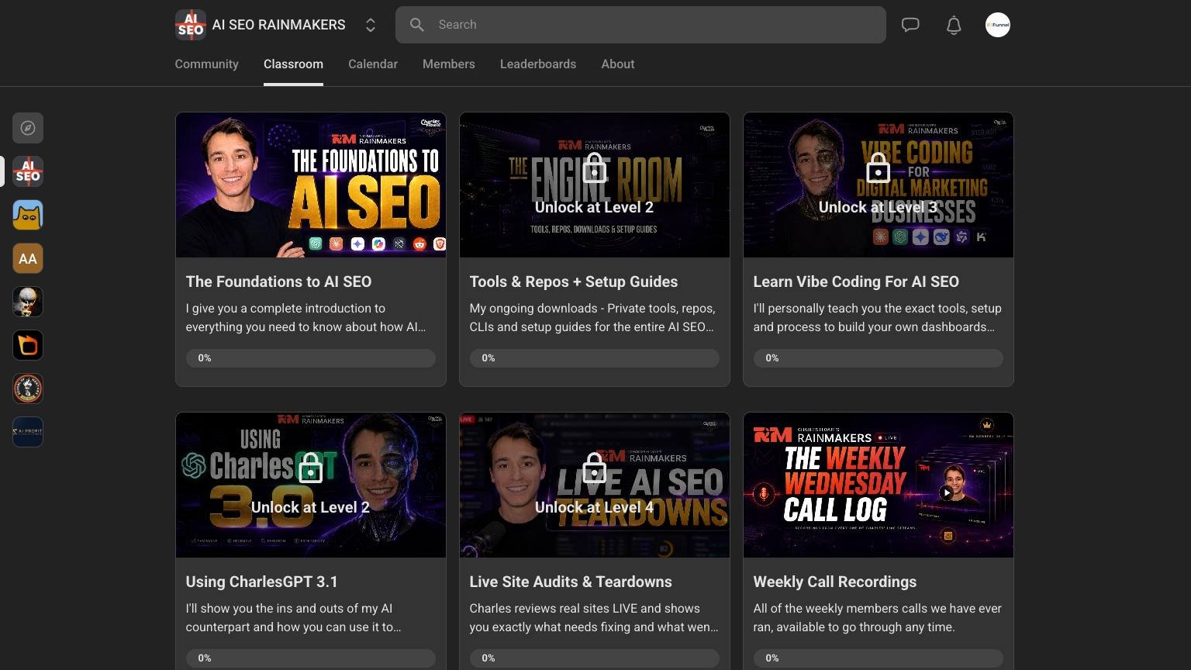
Task: Click Using CharlesGPT 3.1 progress bar
Action: click(x=311, y=658)
